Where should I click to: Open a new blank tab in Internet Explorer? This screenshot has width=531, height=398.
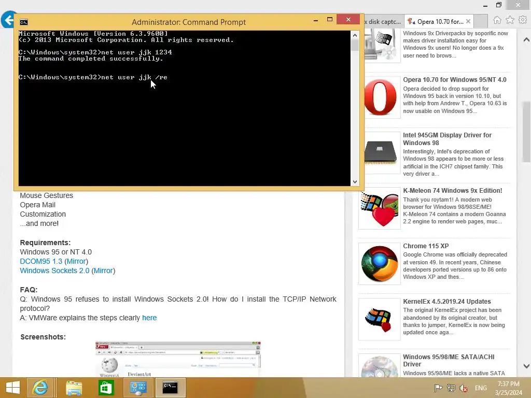pos(481,22)
